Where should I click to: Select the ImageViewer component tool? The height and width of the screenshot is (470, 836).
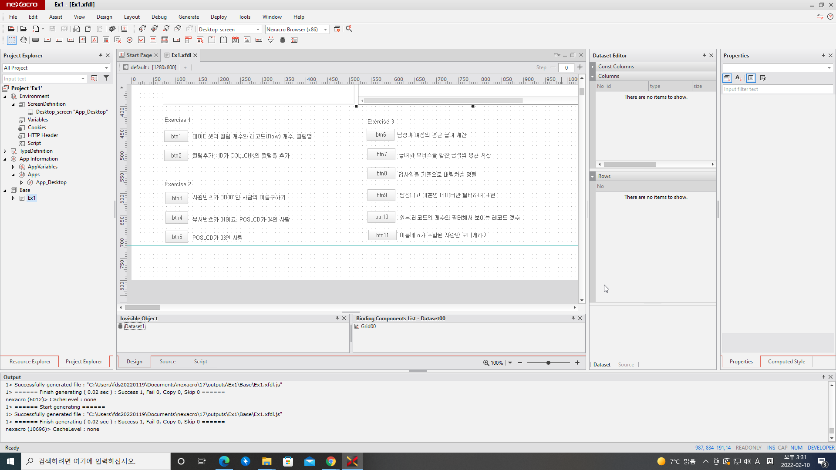tap(247, 40)
